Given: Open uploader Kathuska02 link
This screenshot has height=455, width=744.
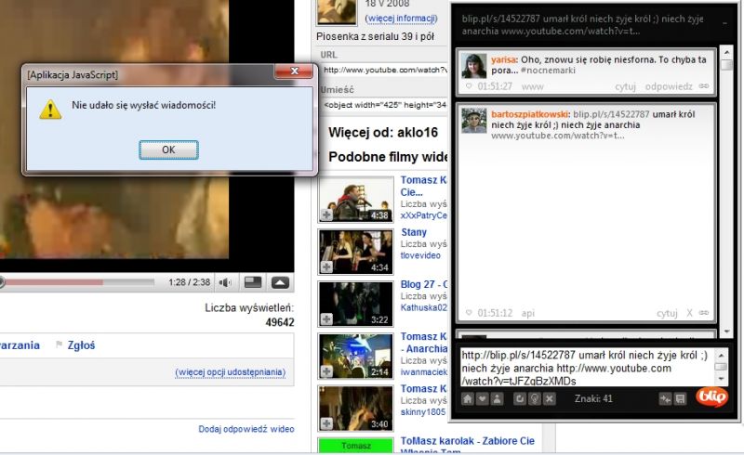Looking at the screenshot, I should pos(424,307).
